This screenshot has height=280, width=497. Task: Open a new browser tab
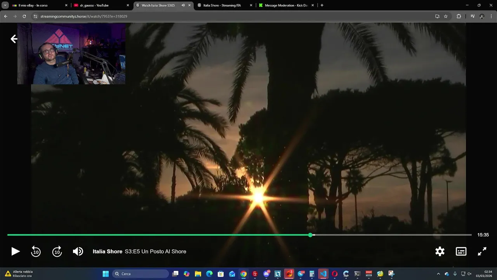pos(322,5)
